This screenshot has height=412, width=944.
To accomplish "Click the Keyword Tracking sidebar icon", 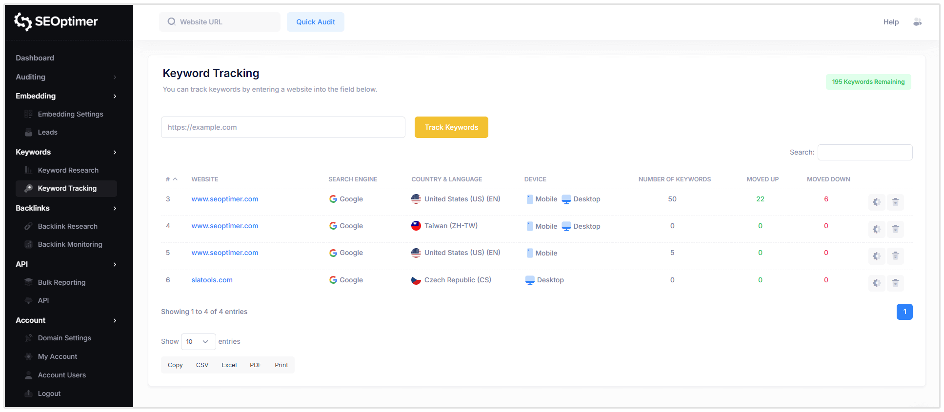I will coord(29,188).
